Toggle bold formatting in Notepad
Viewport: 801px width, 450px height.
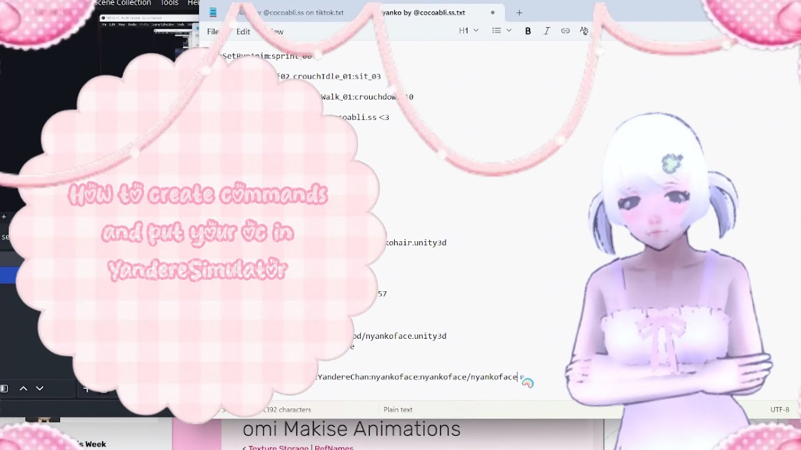[x=528, y=31]
